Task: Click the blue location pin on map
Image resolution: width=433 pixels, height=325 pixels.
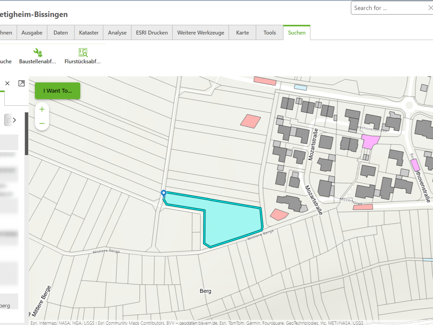Action: pyautogui.click(x=164, y=193)
